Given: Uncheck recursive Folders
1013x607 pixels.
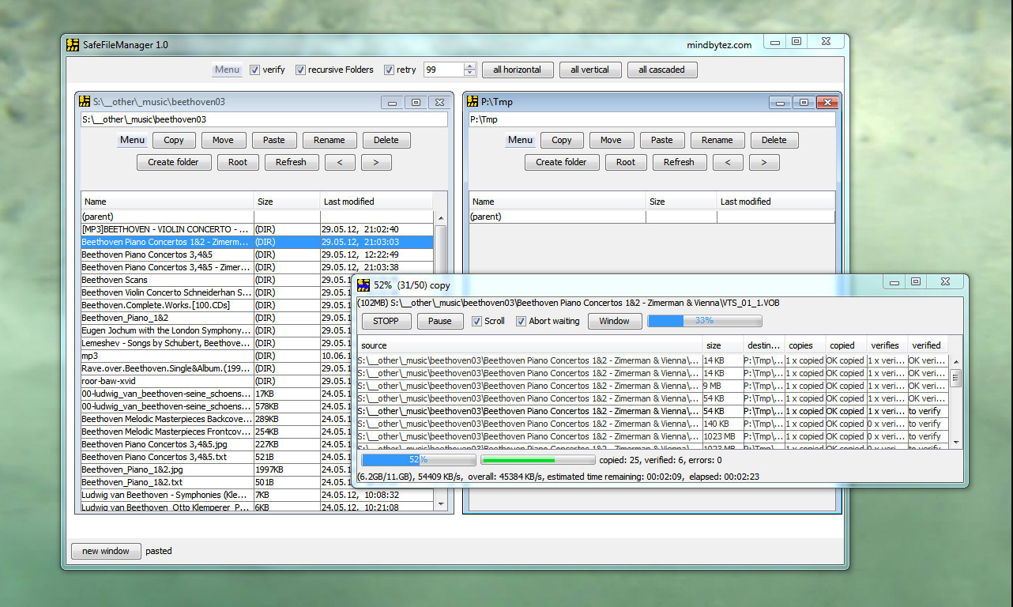Looking at the screenshot, I should [300, 70].
